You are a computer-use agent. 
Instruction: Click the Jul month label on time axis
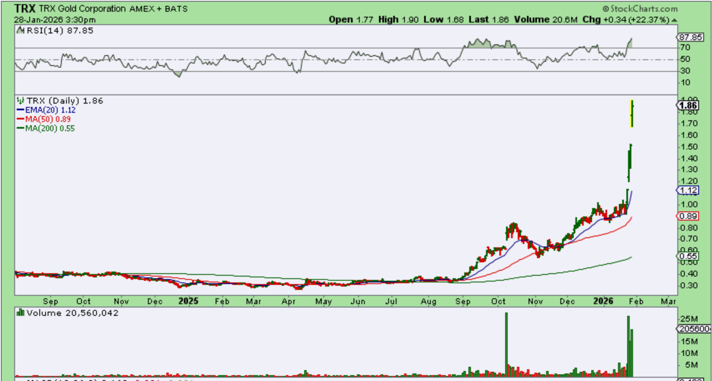[392, 302]
